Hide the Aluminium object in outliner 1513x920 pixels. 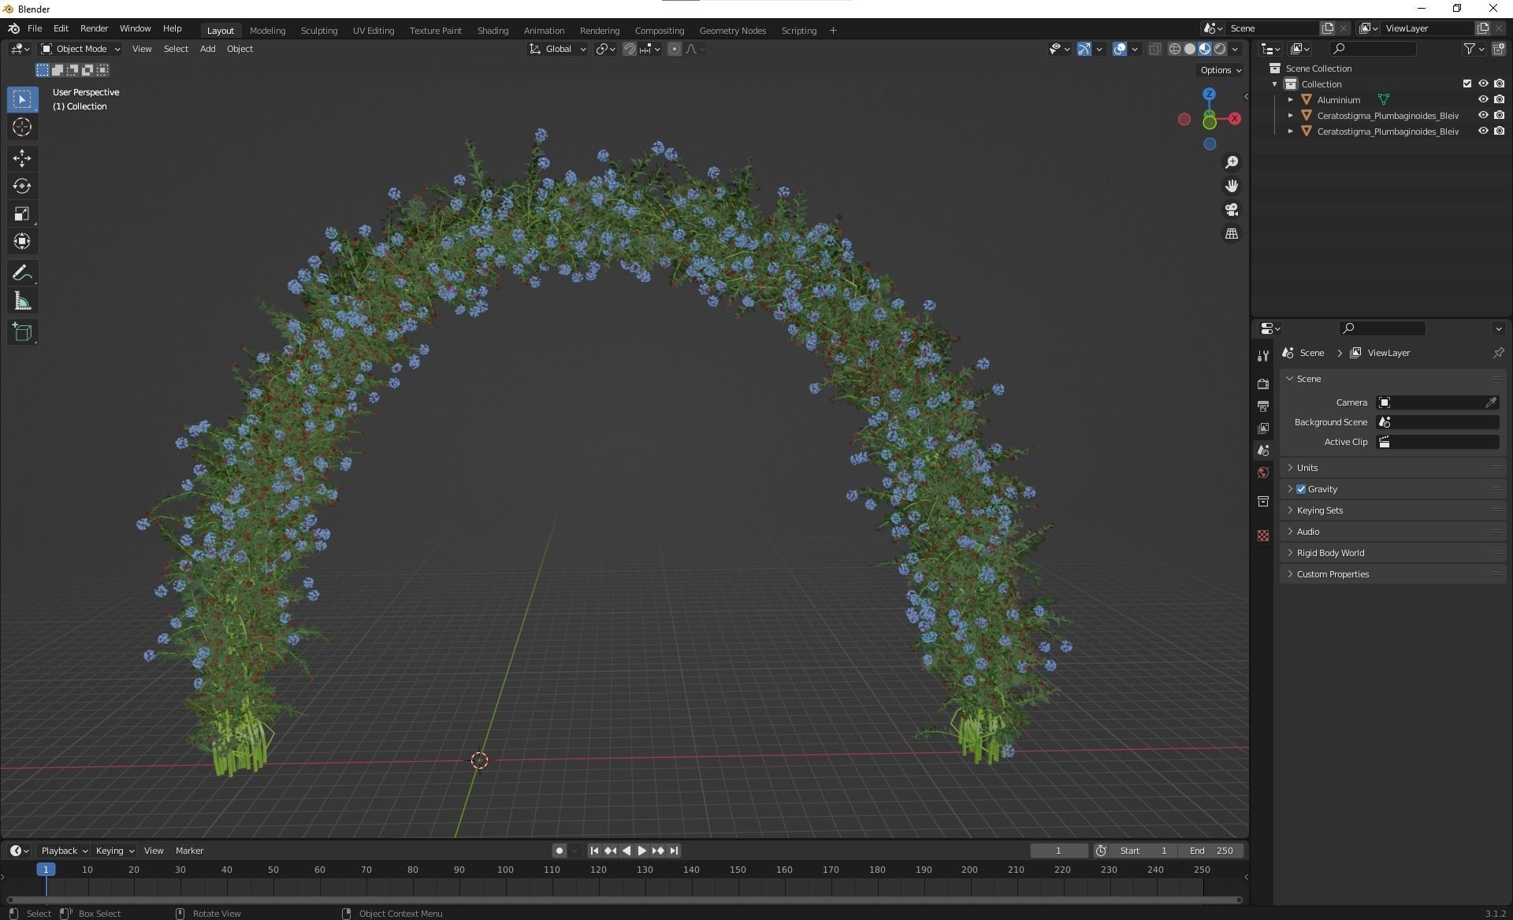1482,100
